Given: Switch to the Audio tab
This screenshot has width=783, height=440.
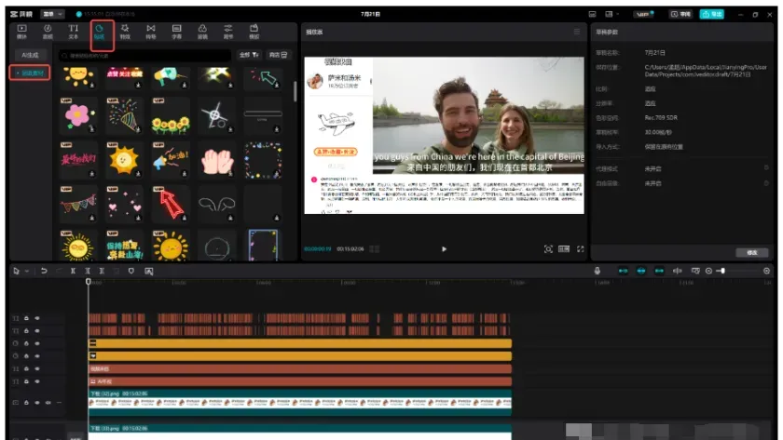Looking at the screenshot, I should [x=48, y=32].
